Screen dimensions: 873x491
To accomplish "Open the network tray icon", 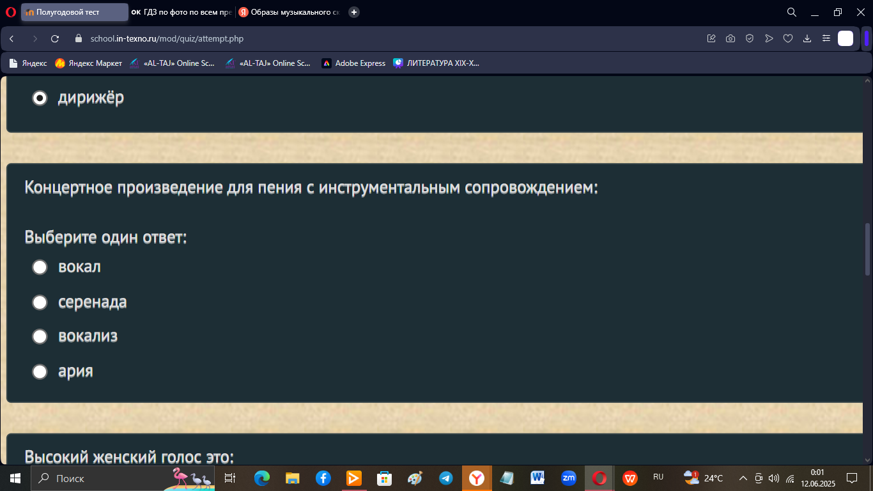I will pyautogui.click(x=790, y=478).
